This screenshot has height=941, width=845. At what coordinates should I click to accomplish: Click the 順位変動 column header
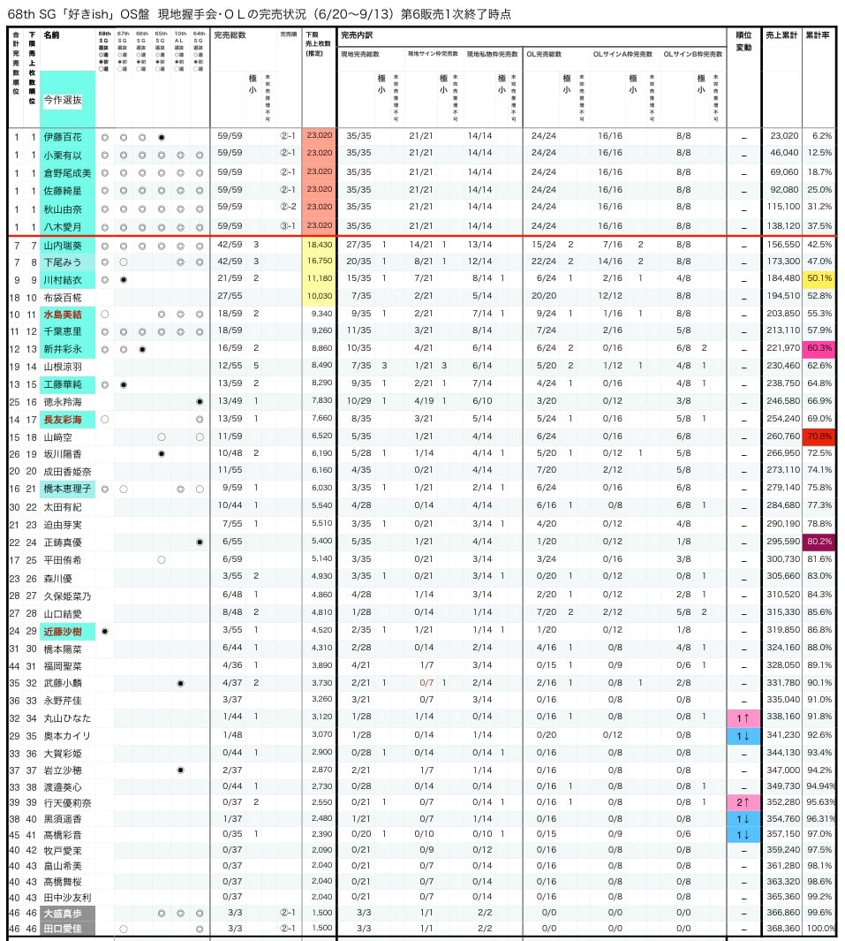[743, 41]
